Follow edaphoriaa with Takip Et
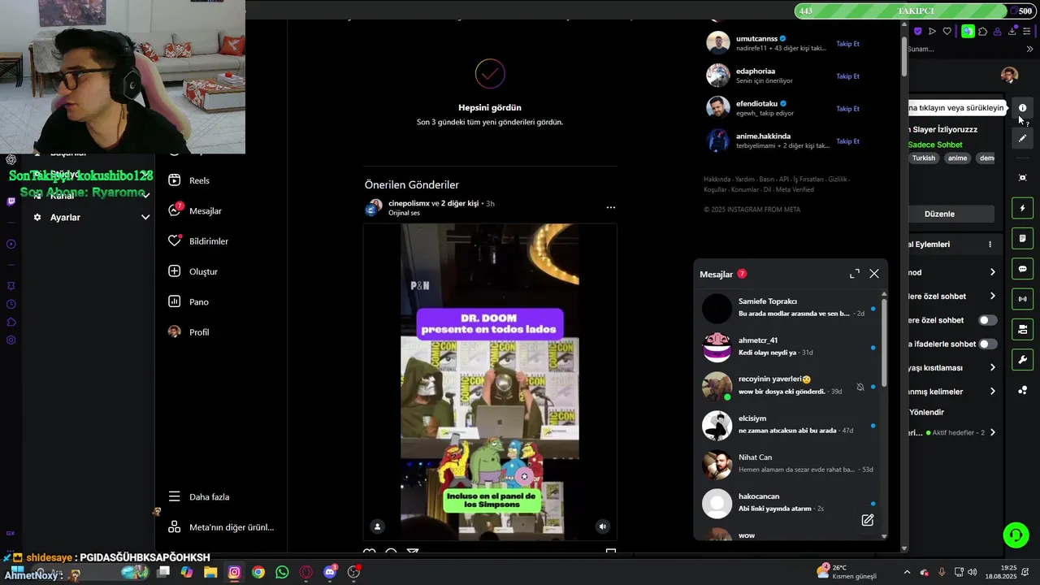Viewport: 1040px width, 585px height. click(847, 76)
